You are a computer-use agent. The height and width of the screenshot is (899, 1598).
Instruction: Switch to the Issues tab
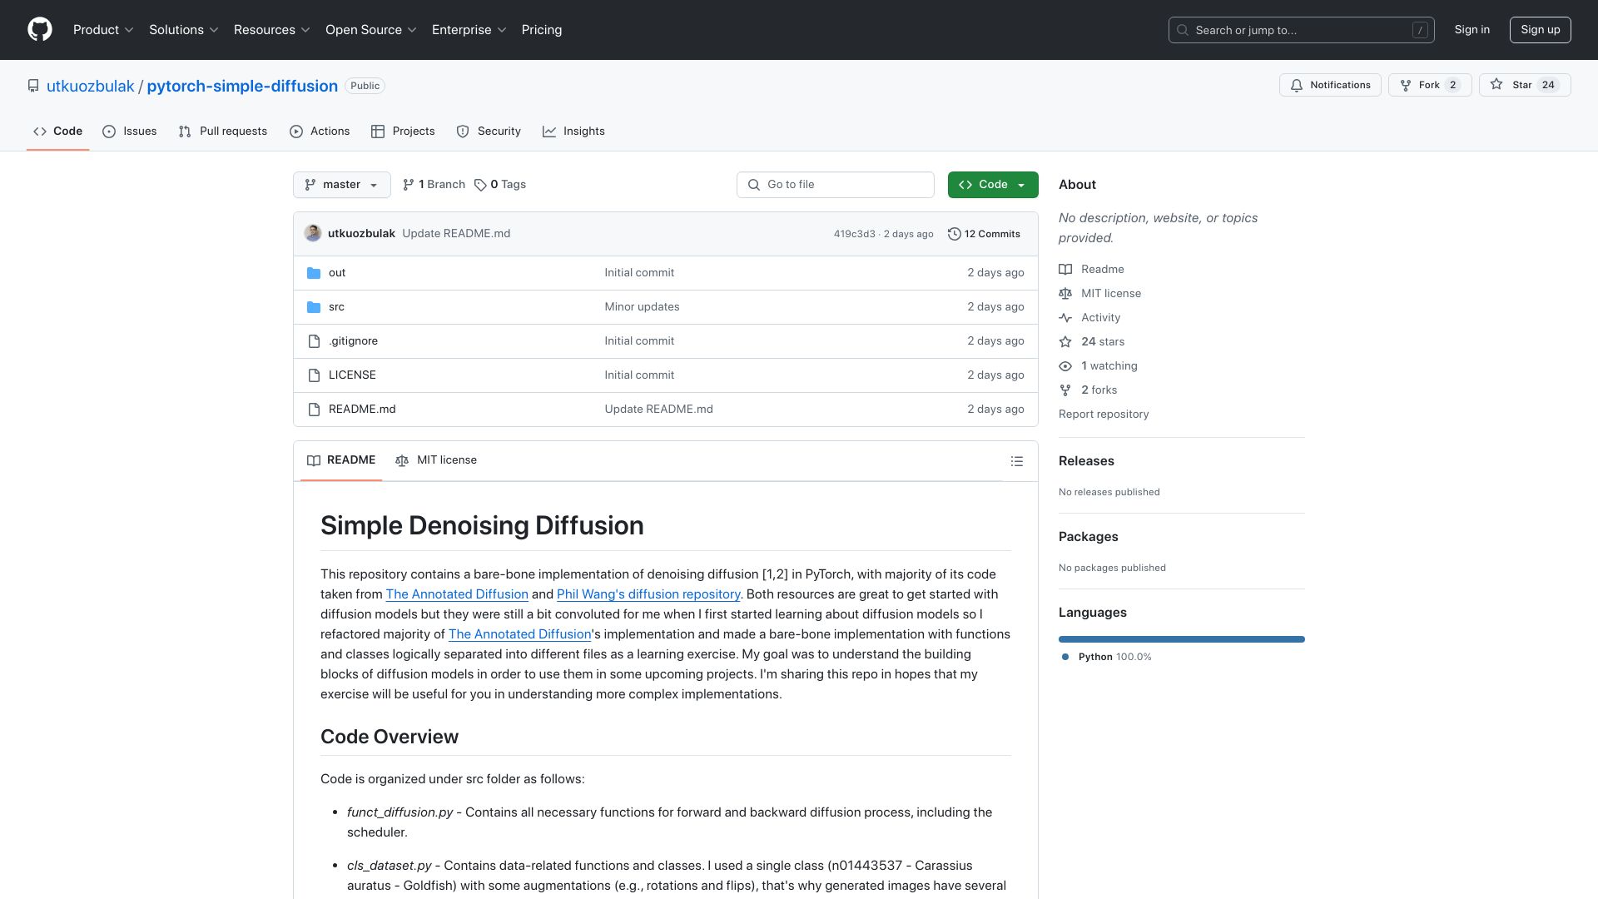(130, 132)
